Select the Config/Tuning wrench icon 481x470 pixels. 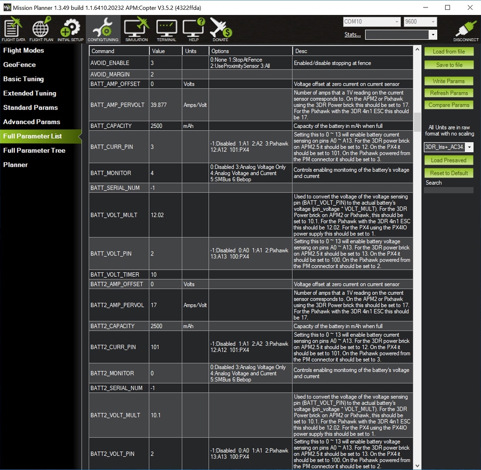pyautogui.click(x=103, y=29)
